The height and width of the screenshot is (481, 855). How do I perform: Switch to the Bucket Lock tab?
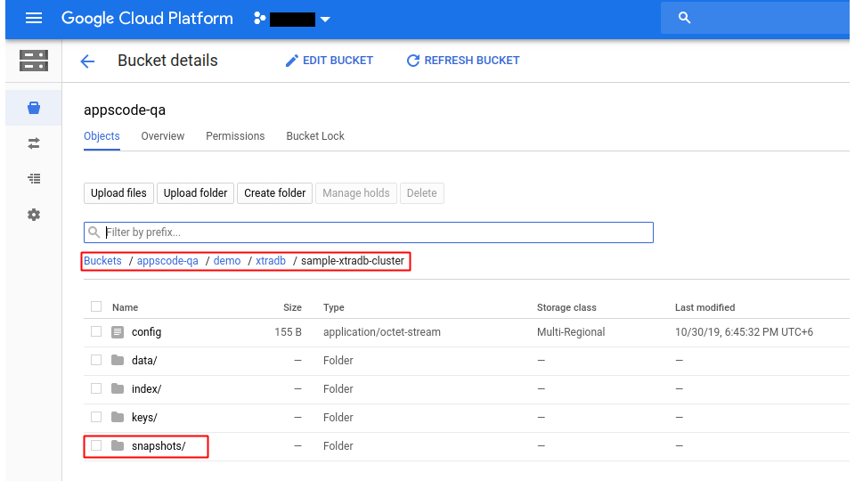(315, 136)
